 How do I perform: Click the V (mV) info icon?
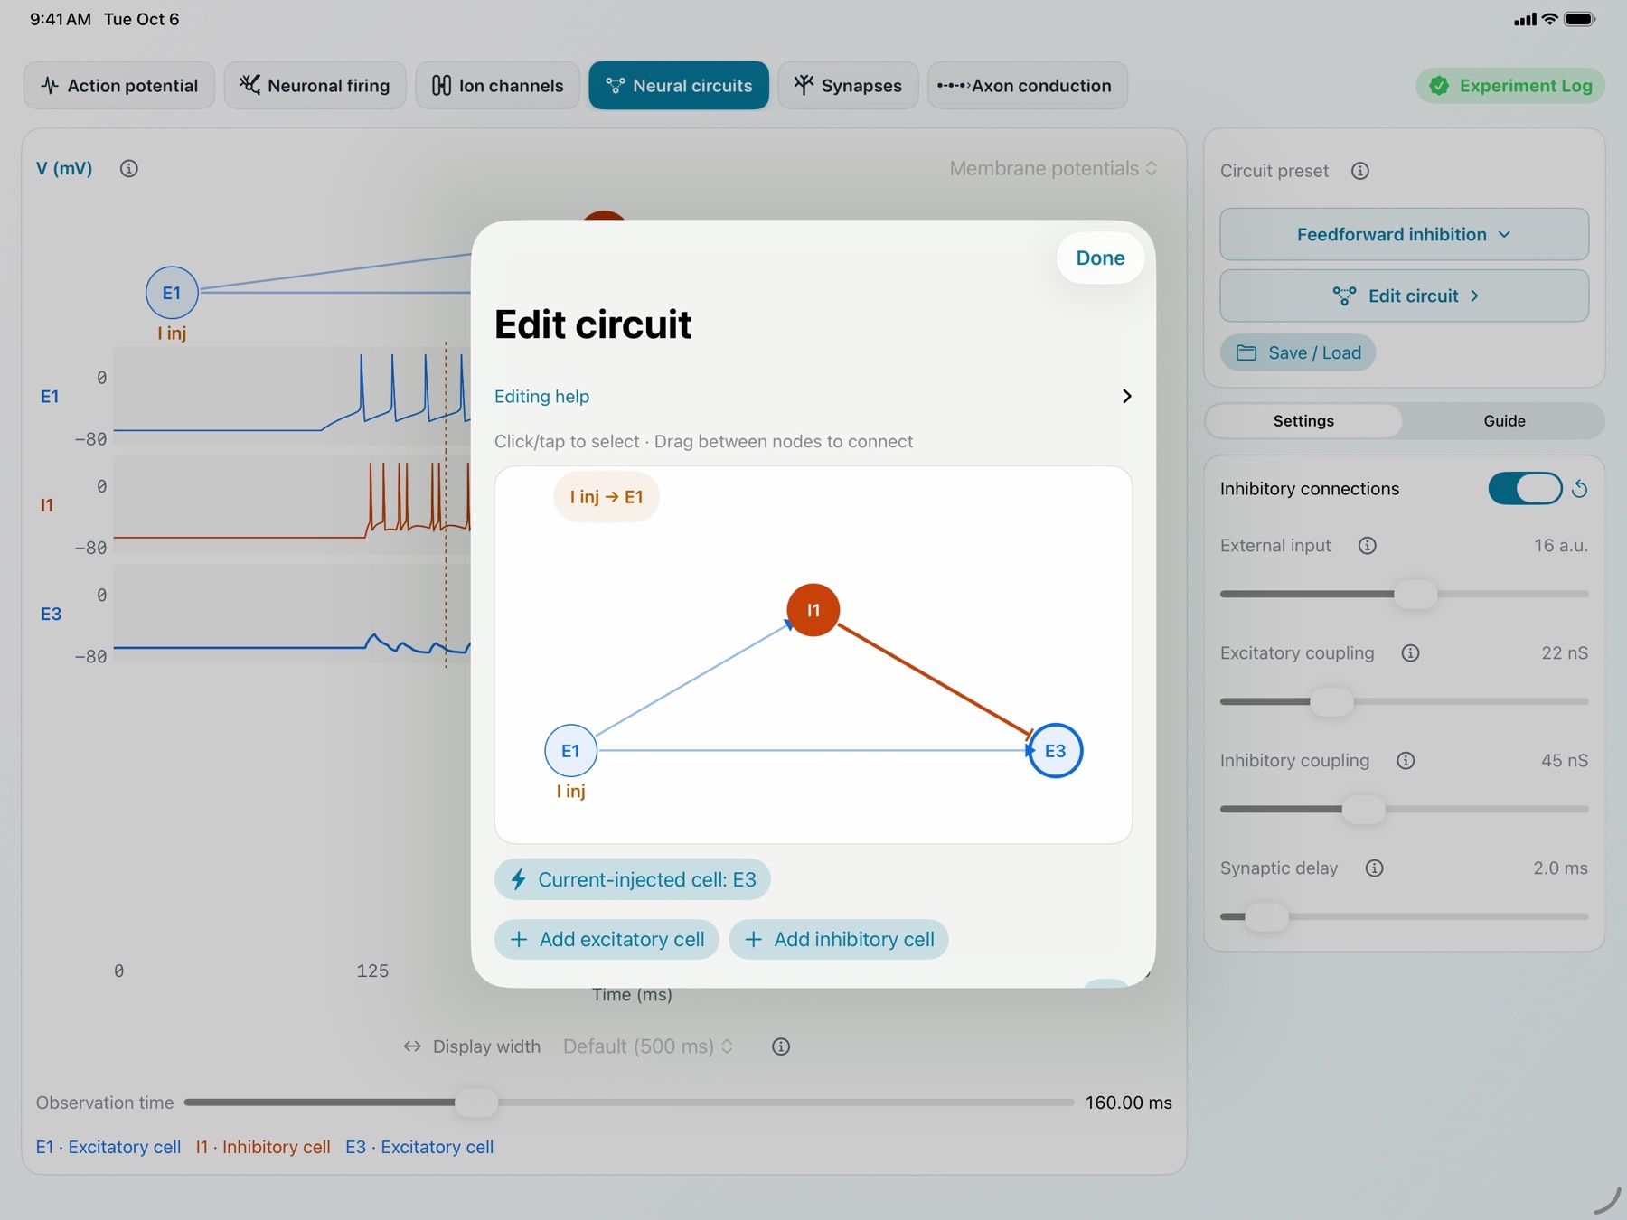(x=129, y=168)
